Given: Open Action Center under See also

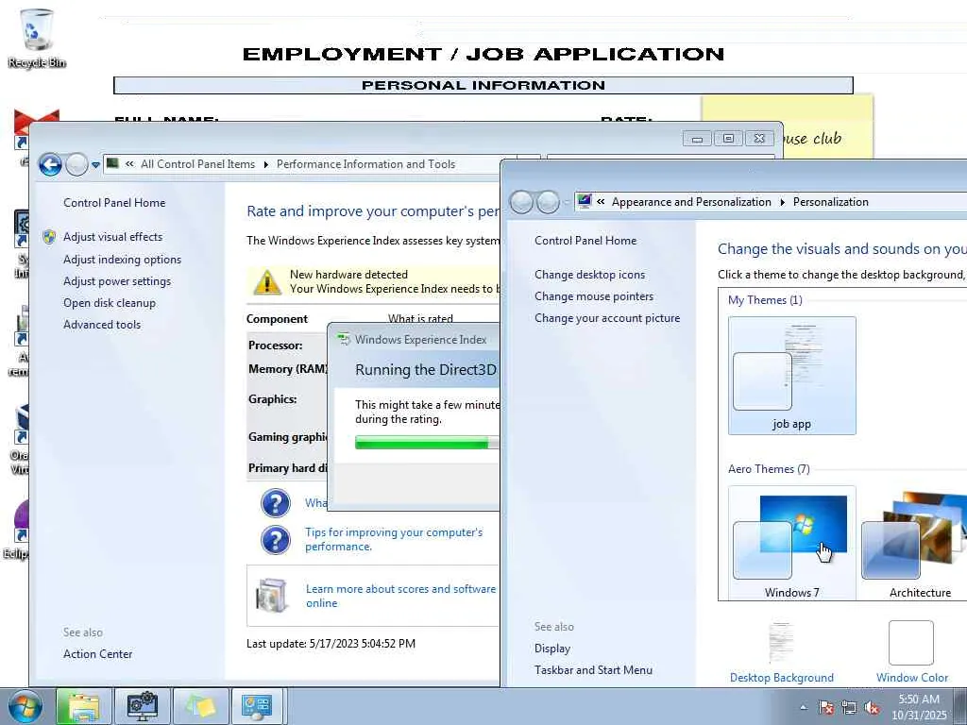Looking at the screenshot, I should pos(97,654).
